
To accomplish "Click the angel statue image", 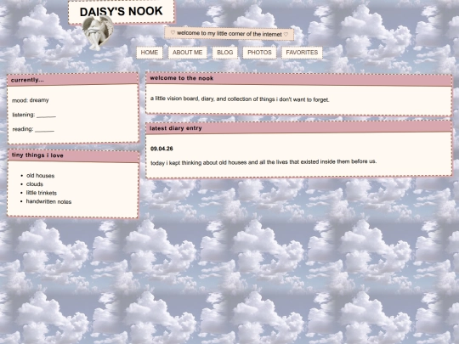I will coord(98,33).
